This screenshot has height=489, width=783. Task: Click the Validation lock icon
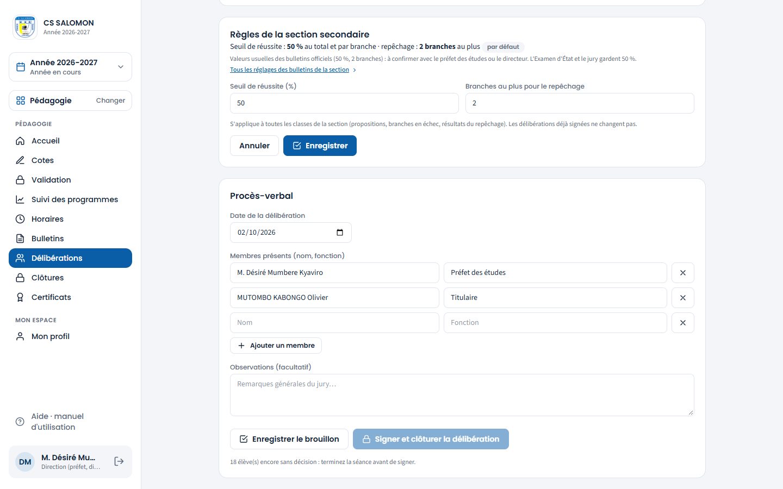tap(20, 180)
